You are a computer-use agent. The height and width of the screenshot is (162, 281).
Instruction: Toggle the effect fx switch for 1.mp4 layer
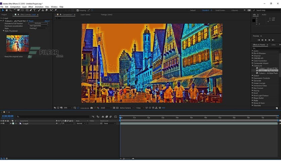pos(63,124)
